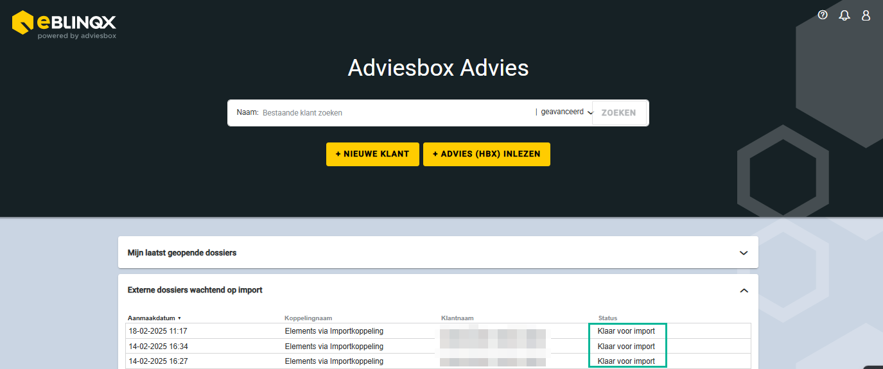Screen dimensions: 883x369
Task: Select the row dated 14-02-2025 16:27
Action: pos(438,361)
